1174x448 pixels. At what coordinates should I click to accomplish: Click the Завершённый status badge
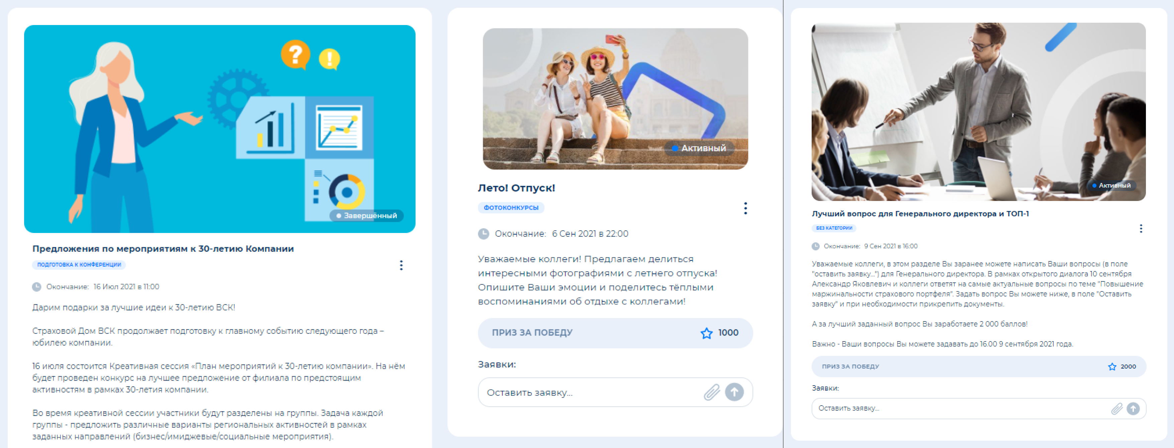click(366, 215)
